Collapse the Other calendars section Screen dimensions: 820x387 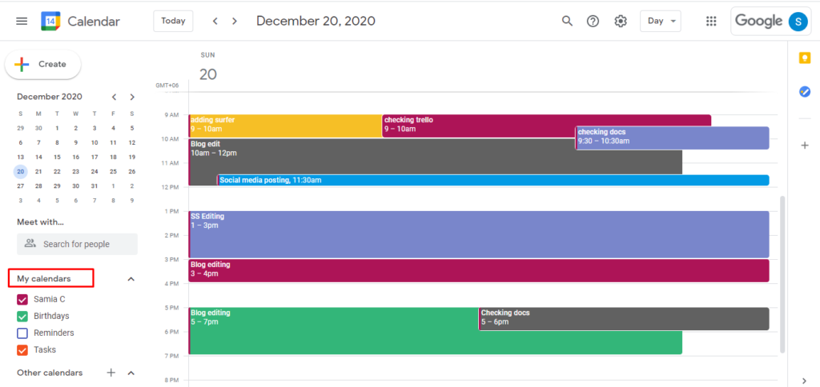click(x=131, y=373)
